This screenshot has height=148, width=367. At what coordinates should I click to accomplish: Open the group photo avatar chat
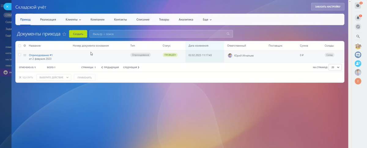pos(358,46)
